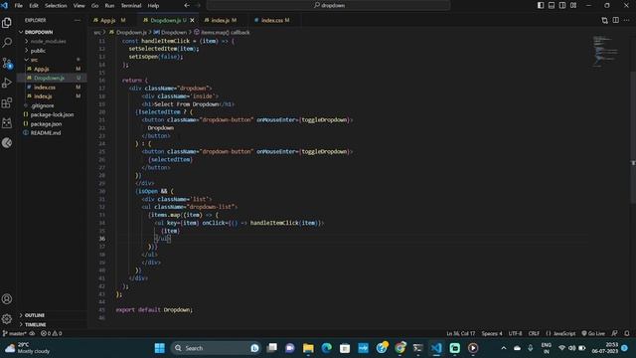Open package.json in the explorer

(x=46, y=124)
